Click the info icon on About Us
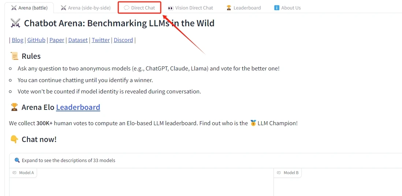 click(x=277, y=8)
